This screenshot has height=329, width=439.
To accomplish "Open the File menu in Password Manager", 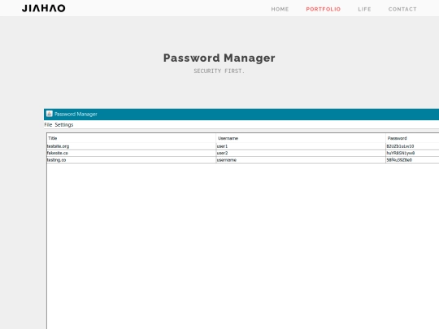I will (x=48, y=125).
